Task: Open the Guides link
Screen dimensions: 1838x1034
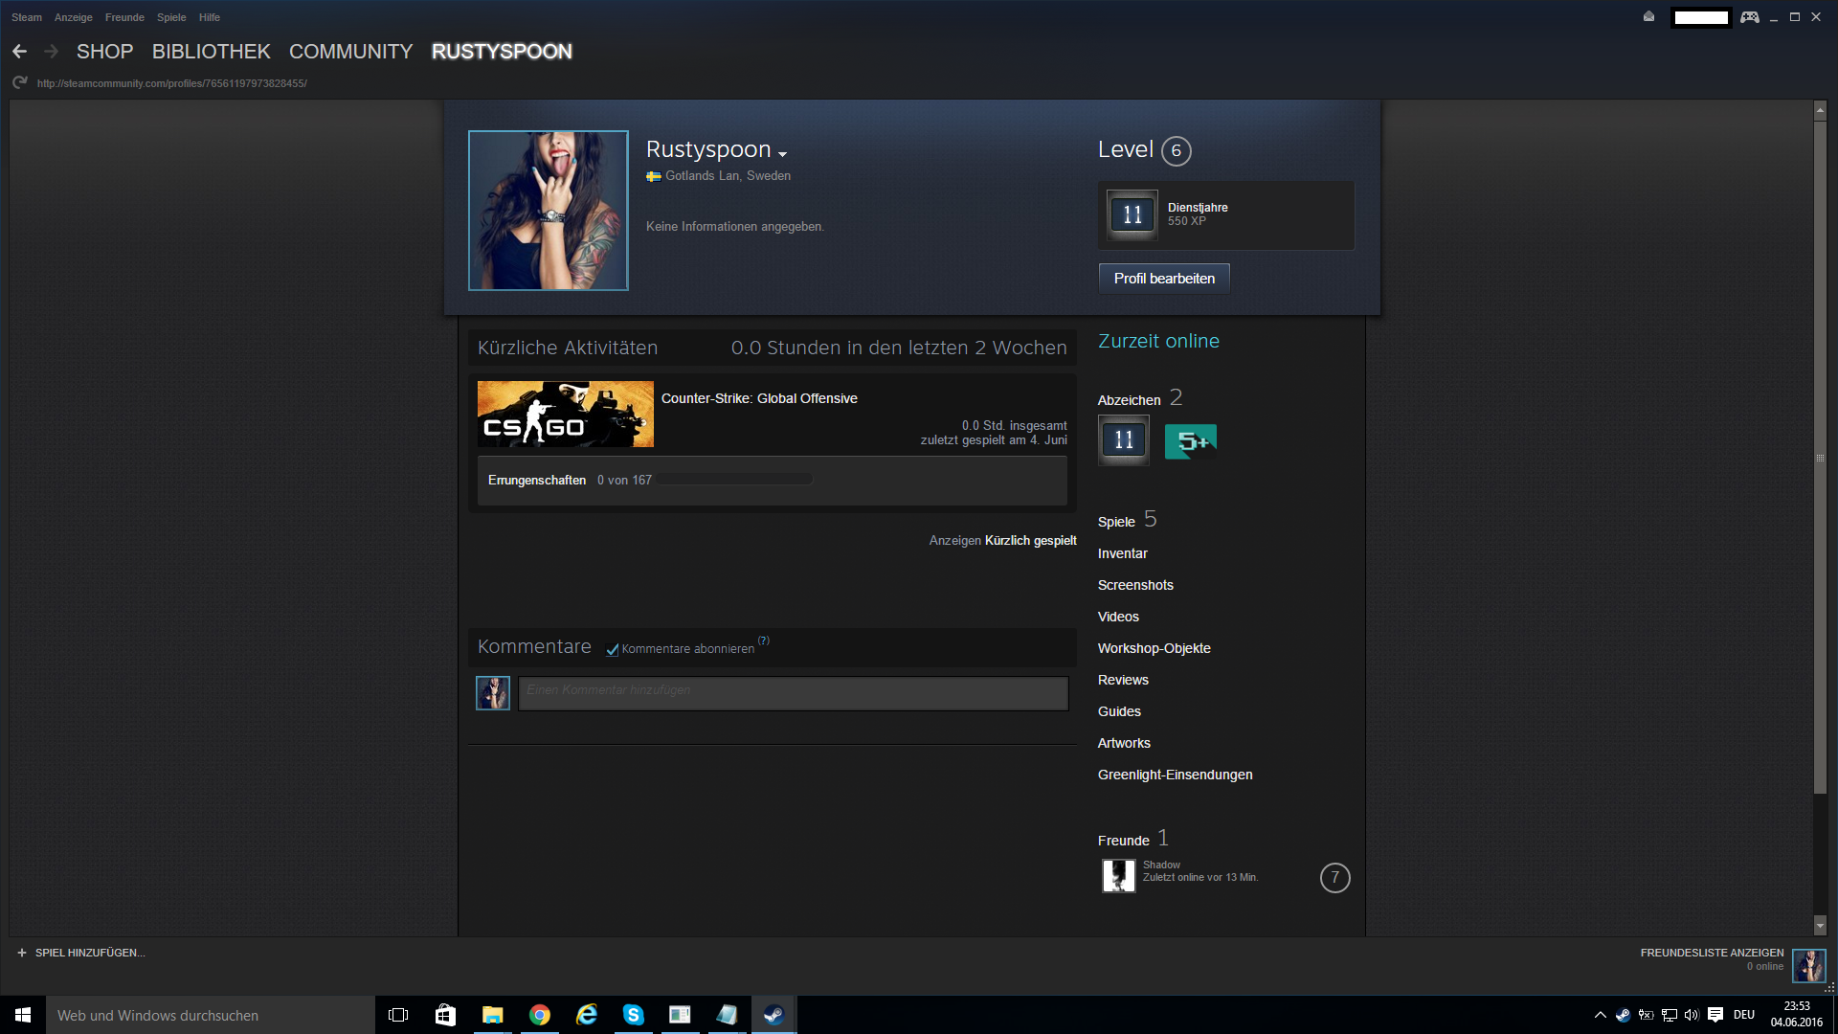Action: [1119, 711]
